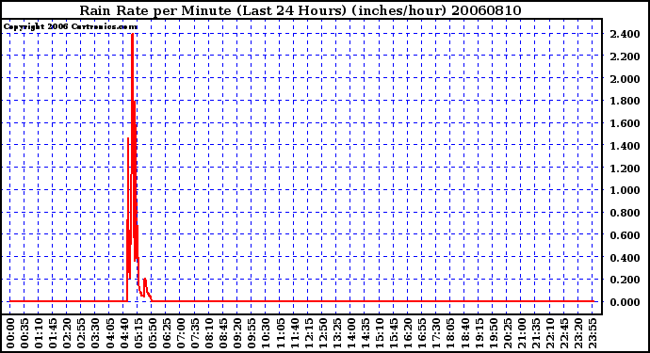The image size is (650, 353).
Task: Click the 01:10 time label
Action: (39, 333)
